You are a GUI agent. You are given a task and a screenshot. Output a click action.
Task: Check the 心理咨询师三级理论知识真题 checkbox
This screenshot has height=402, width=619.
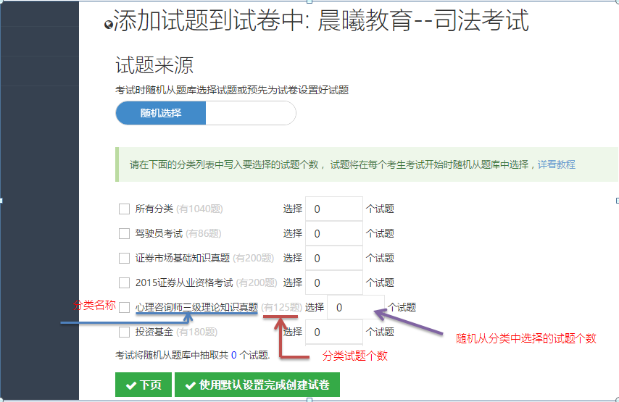pos(125,307)
